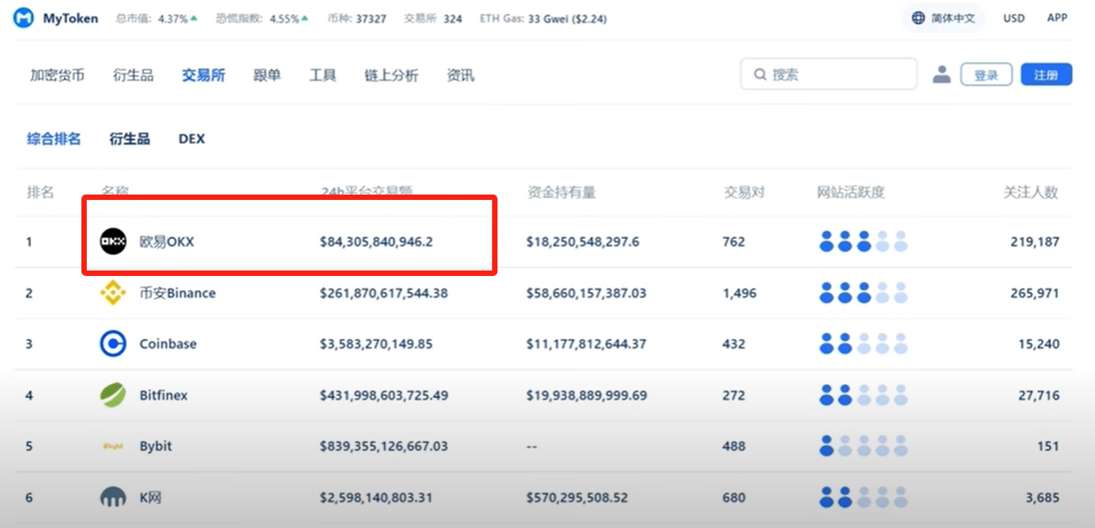
Task: Click Binance follower count 265,971
Action: 1035,293
